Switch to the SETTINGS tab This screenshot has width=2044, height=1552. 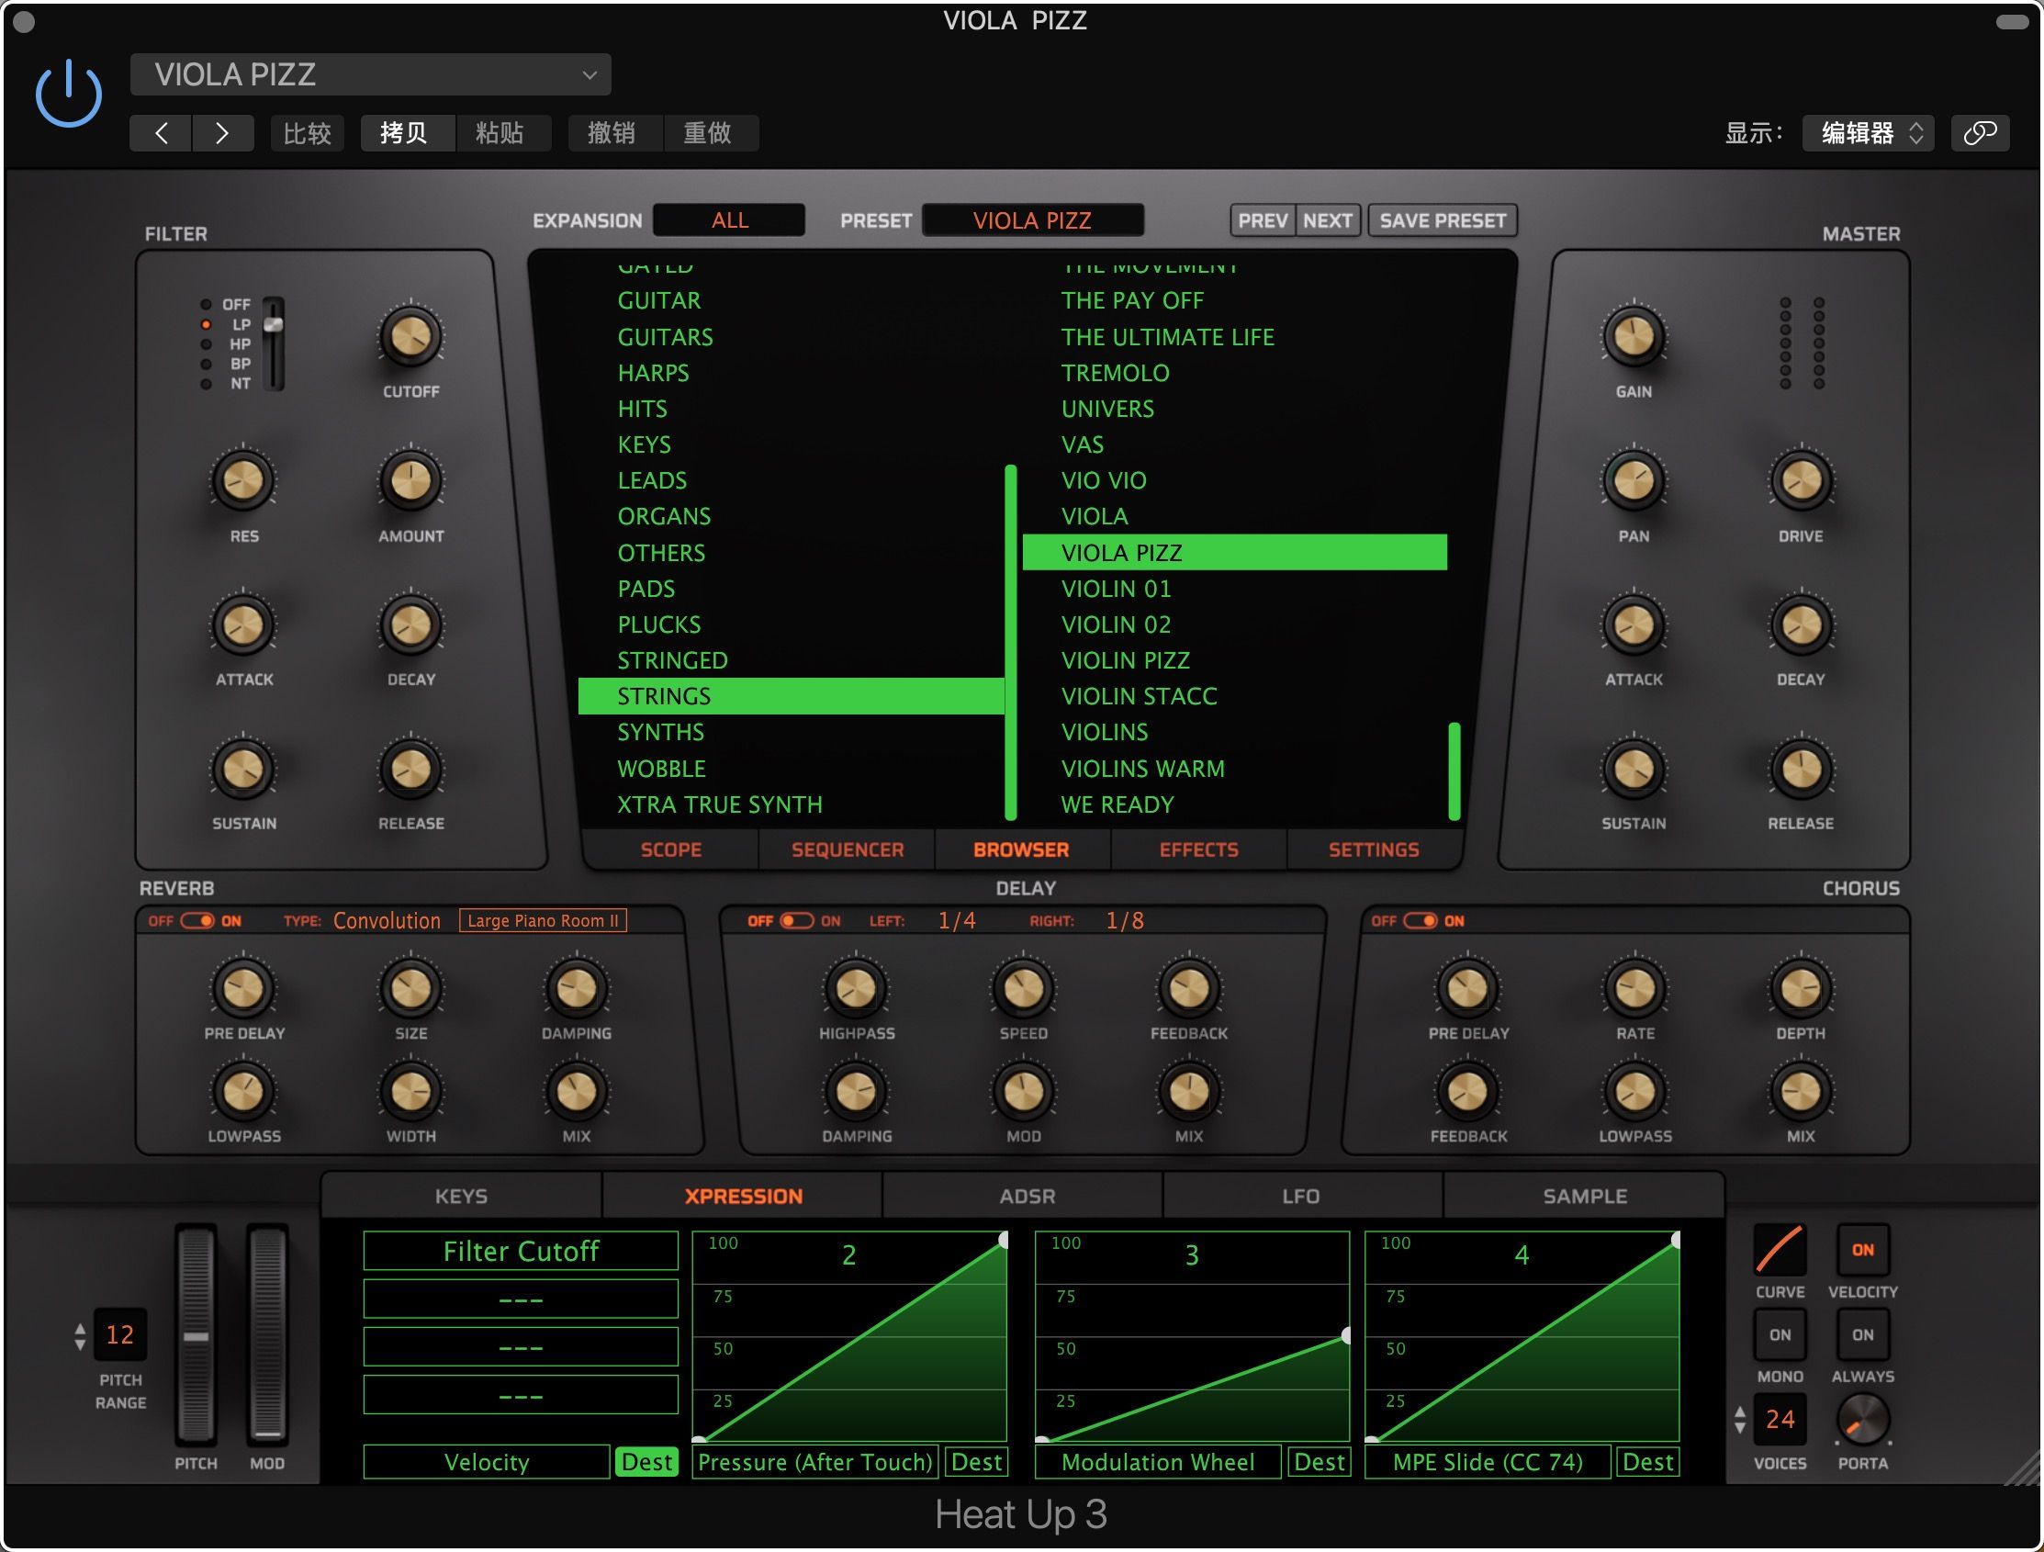point(1373,849)
